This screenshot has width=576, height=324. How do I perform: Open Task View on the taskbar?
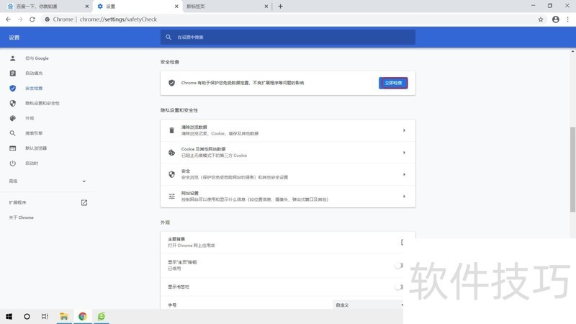(45, 316)
